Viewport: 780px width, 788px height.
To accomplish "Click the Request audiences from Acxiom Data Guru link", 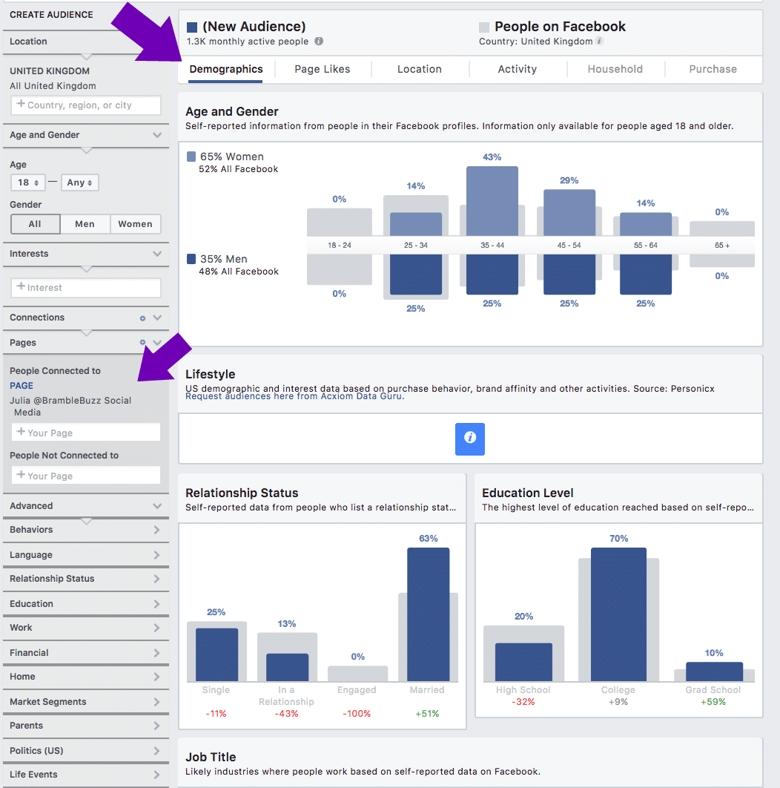I will [295, 396].
